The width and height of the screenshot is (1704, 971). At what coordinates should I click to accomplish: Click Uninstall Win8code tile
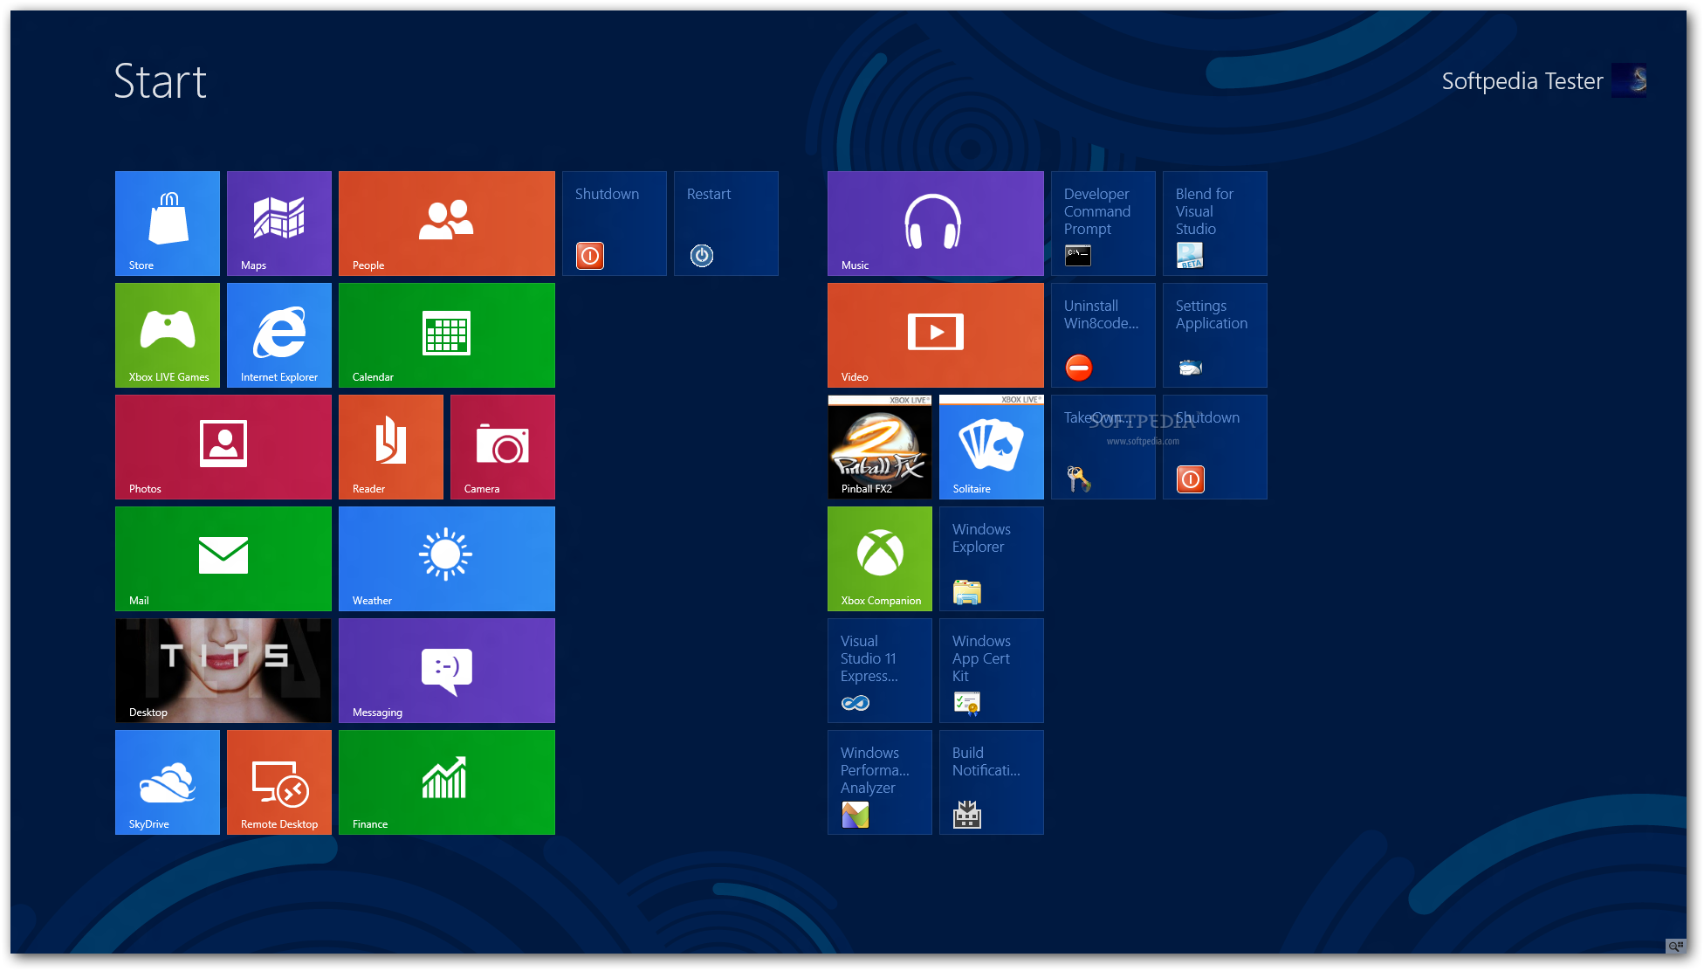pos(1103,335)
